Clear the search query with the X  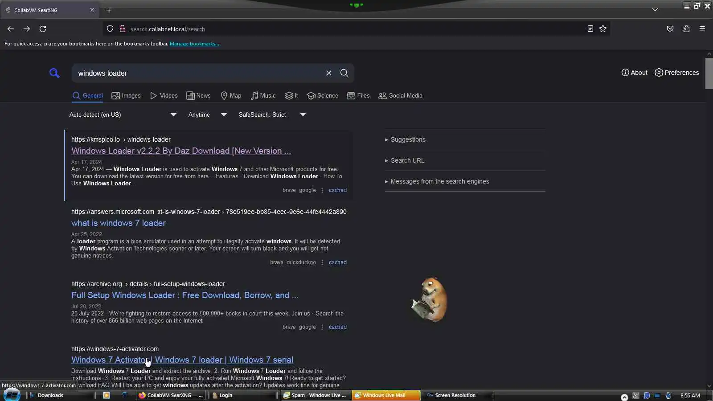(x=328, y=73)
